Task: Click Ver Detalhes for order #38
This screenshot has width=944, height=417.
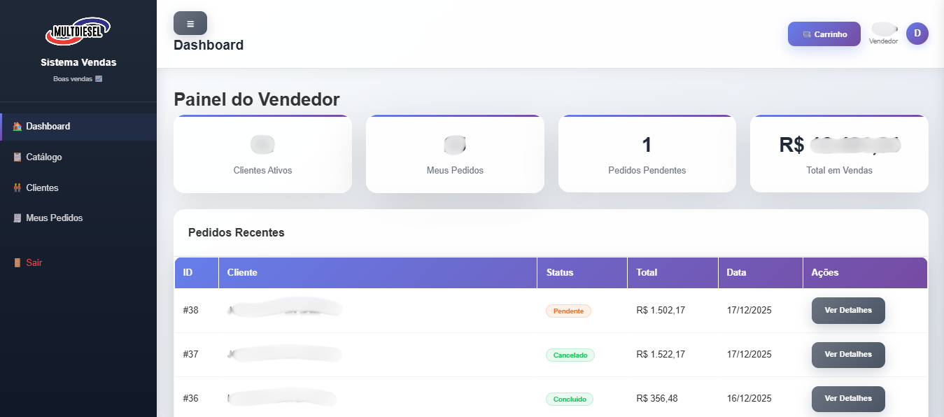Action: (848, 311)
